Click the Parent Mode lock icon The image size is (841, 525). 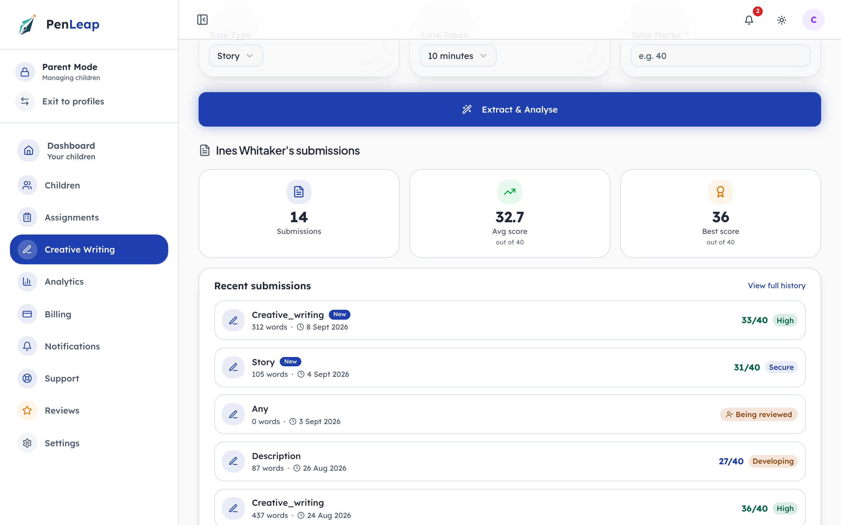(25, 72)
